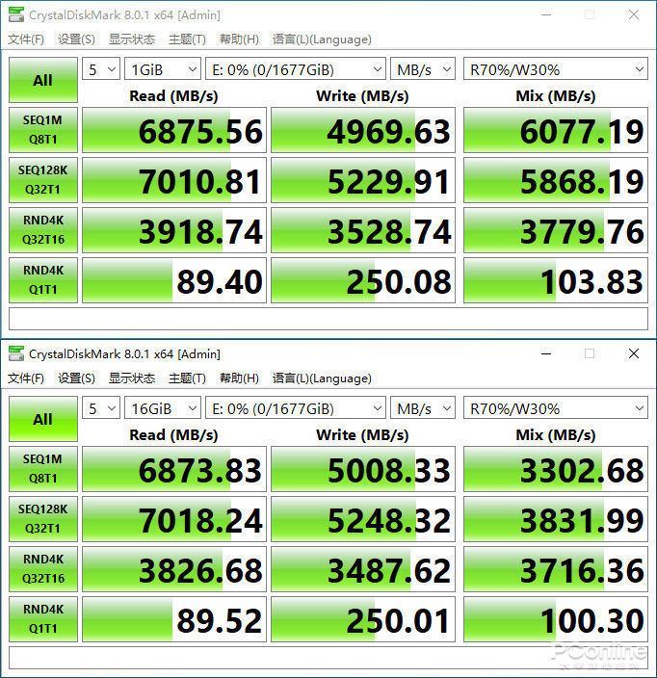Click the comment field in top window
This screenshot has height=678, width=657.
coord(328,319)
